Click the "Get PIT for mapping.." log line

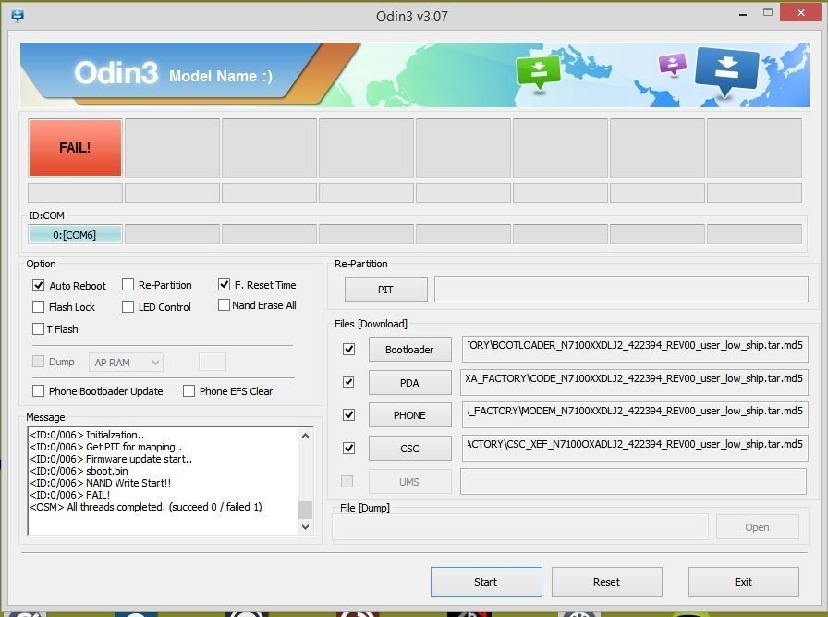[x=106, y=447]
